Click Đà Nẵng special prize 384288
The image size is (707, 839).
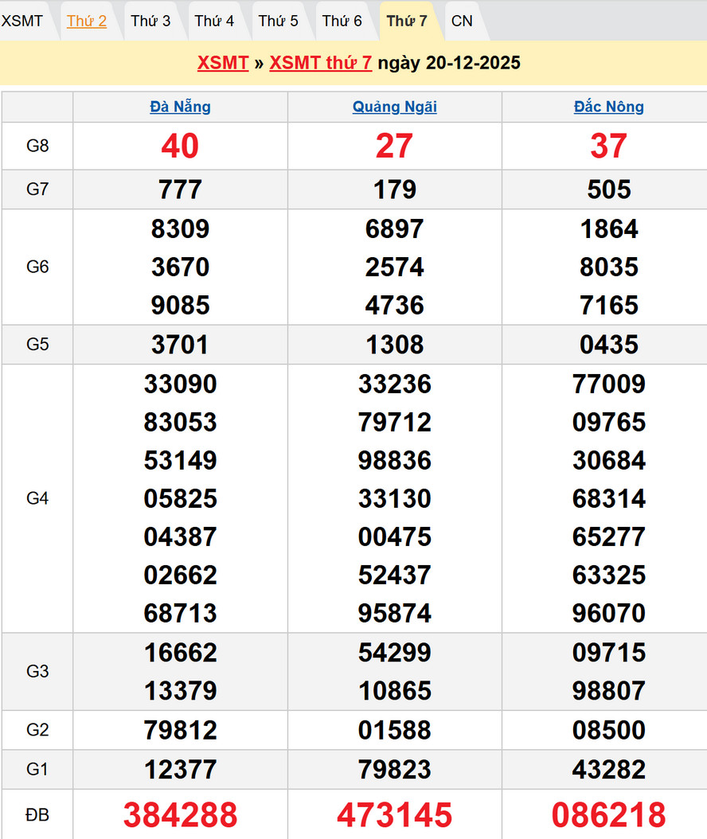[180, 815]
